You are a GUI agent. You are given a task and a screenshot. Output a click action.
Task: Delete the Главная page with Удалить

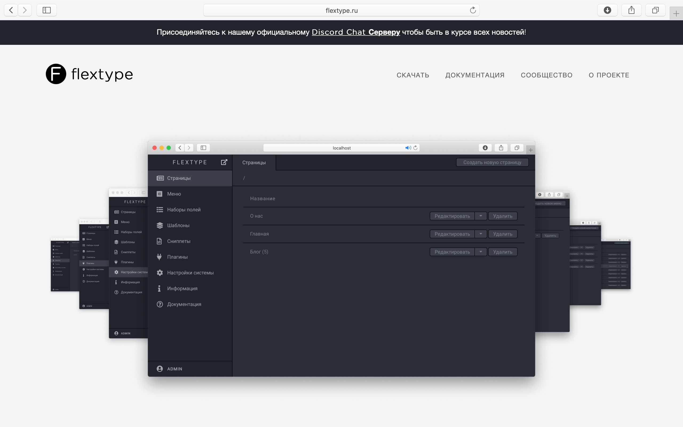[x=503, y=234]
